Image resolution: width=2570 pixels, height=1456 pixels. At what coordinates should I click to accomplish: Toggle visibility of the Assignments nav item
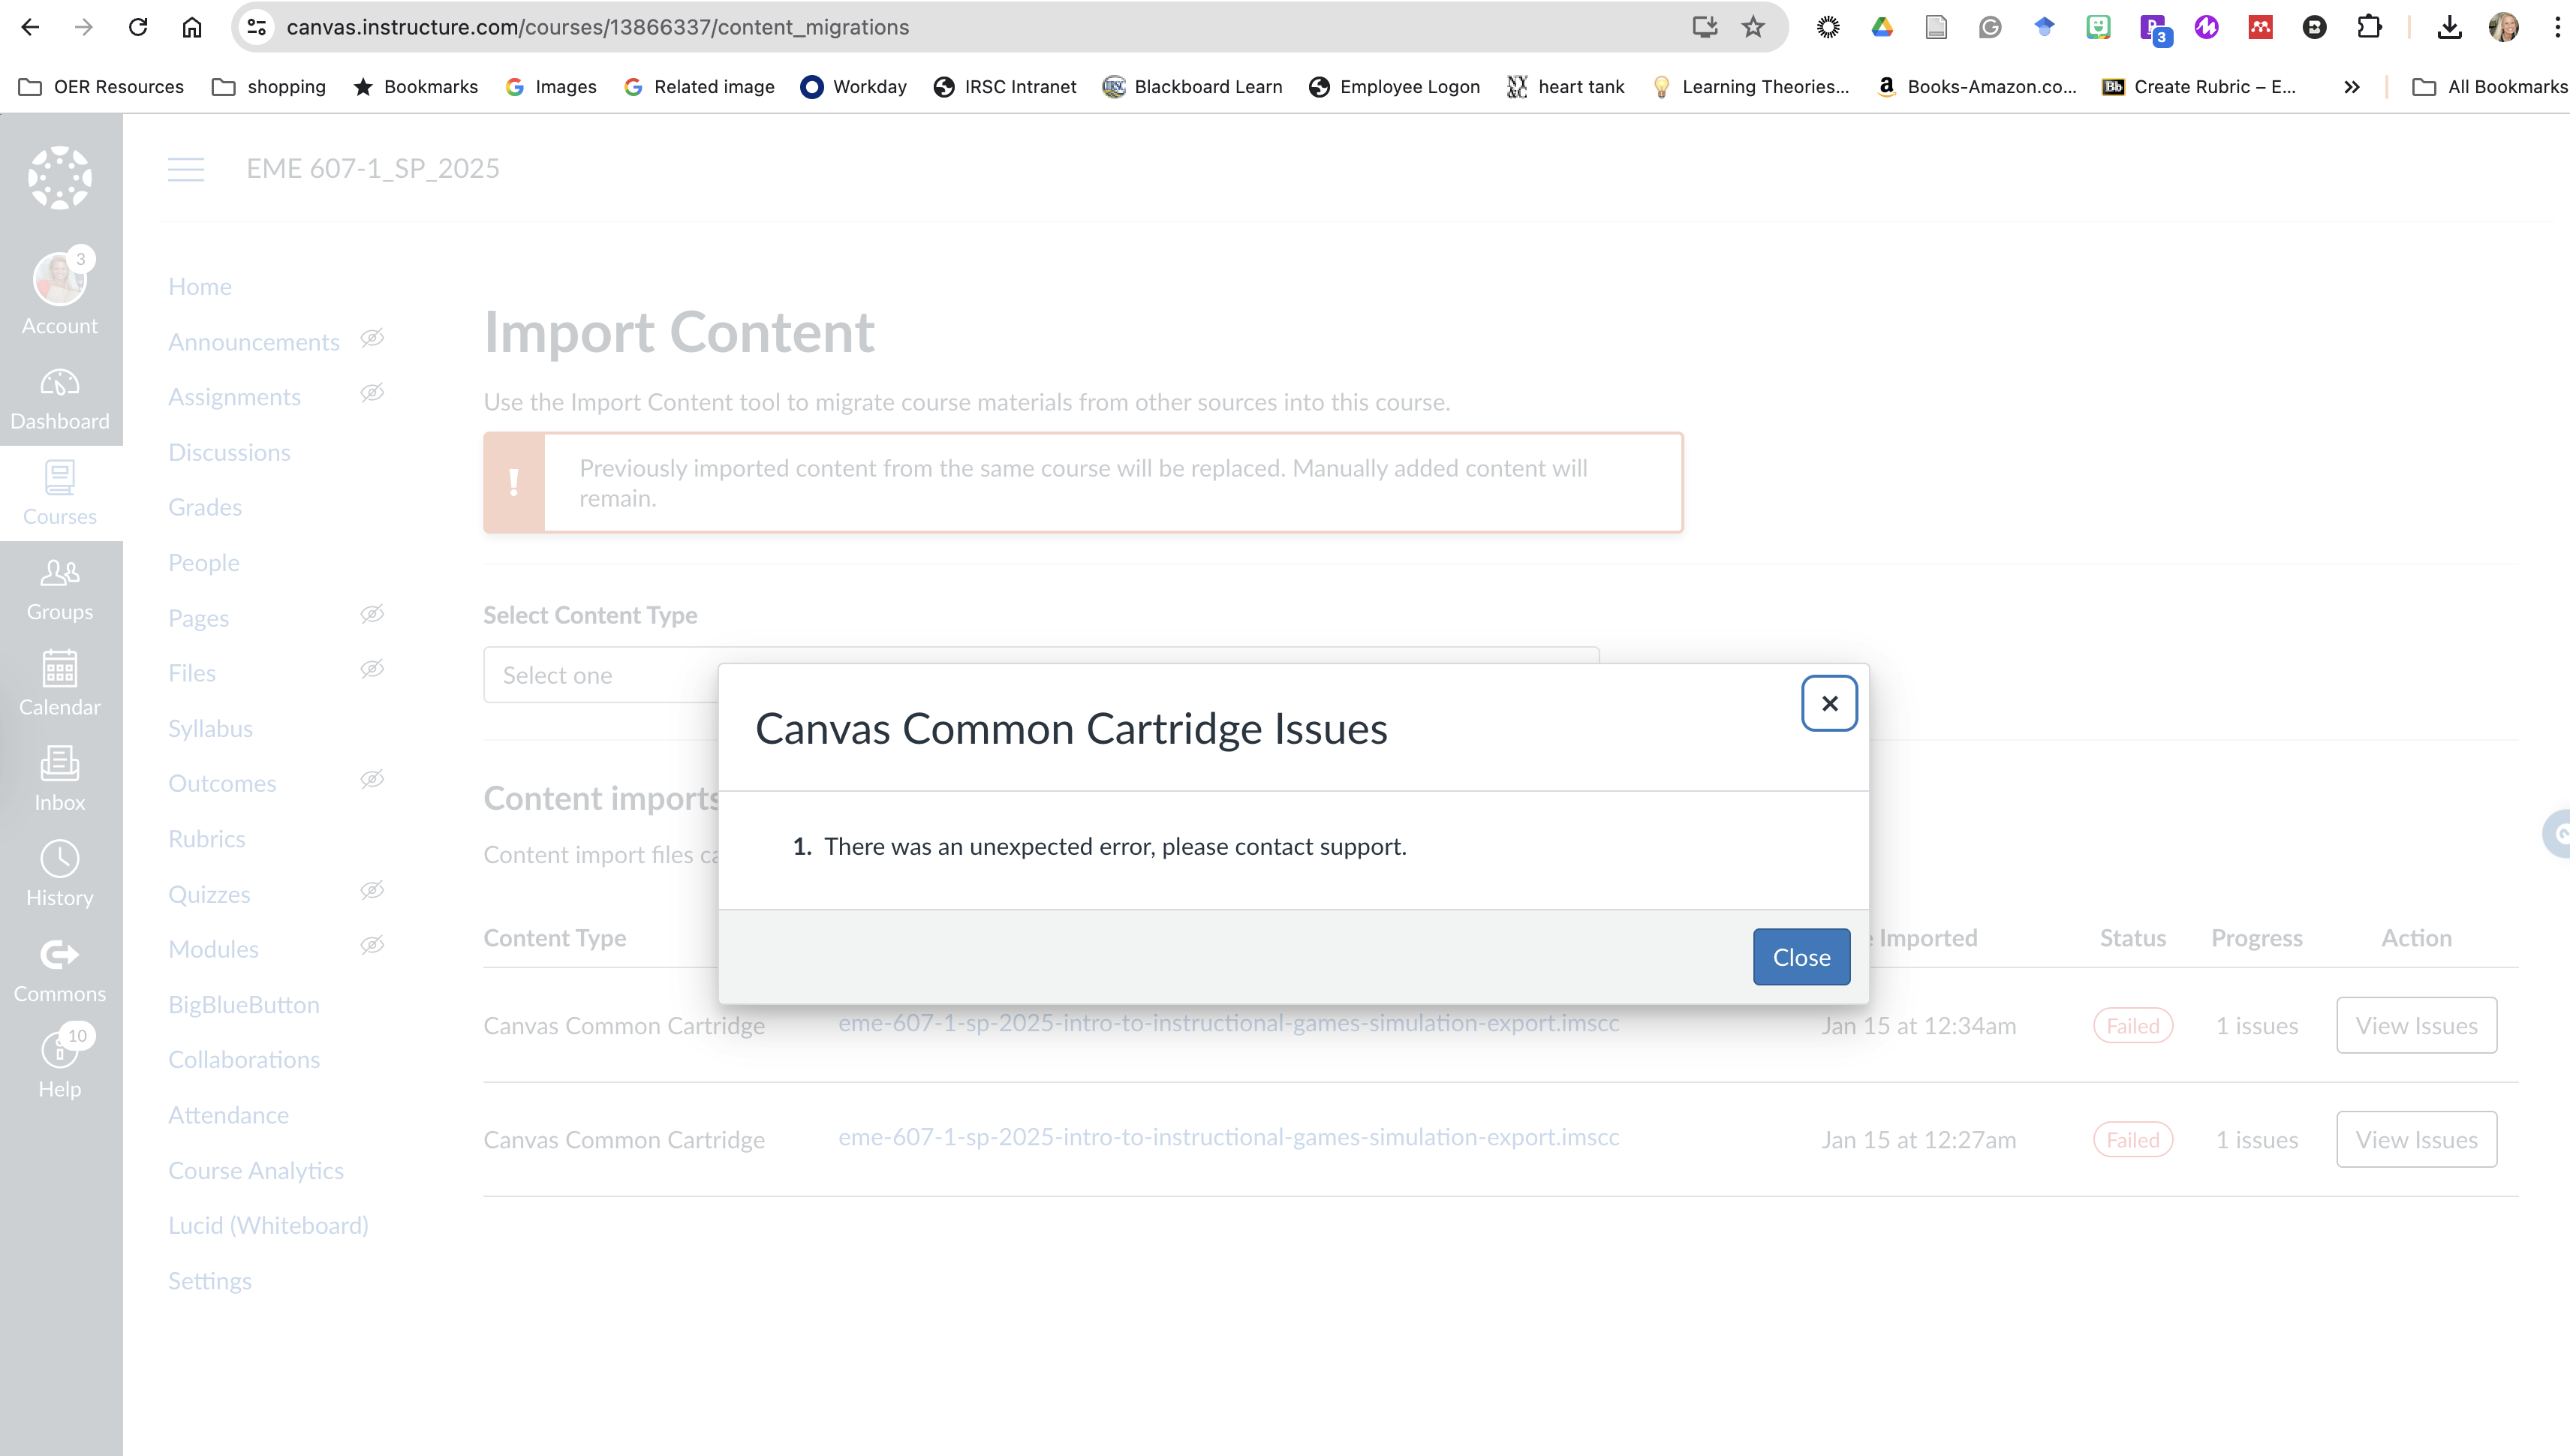coord(372,393)
